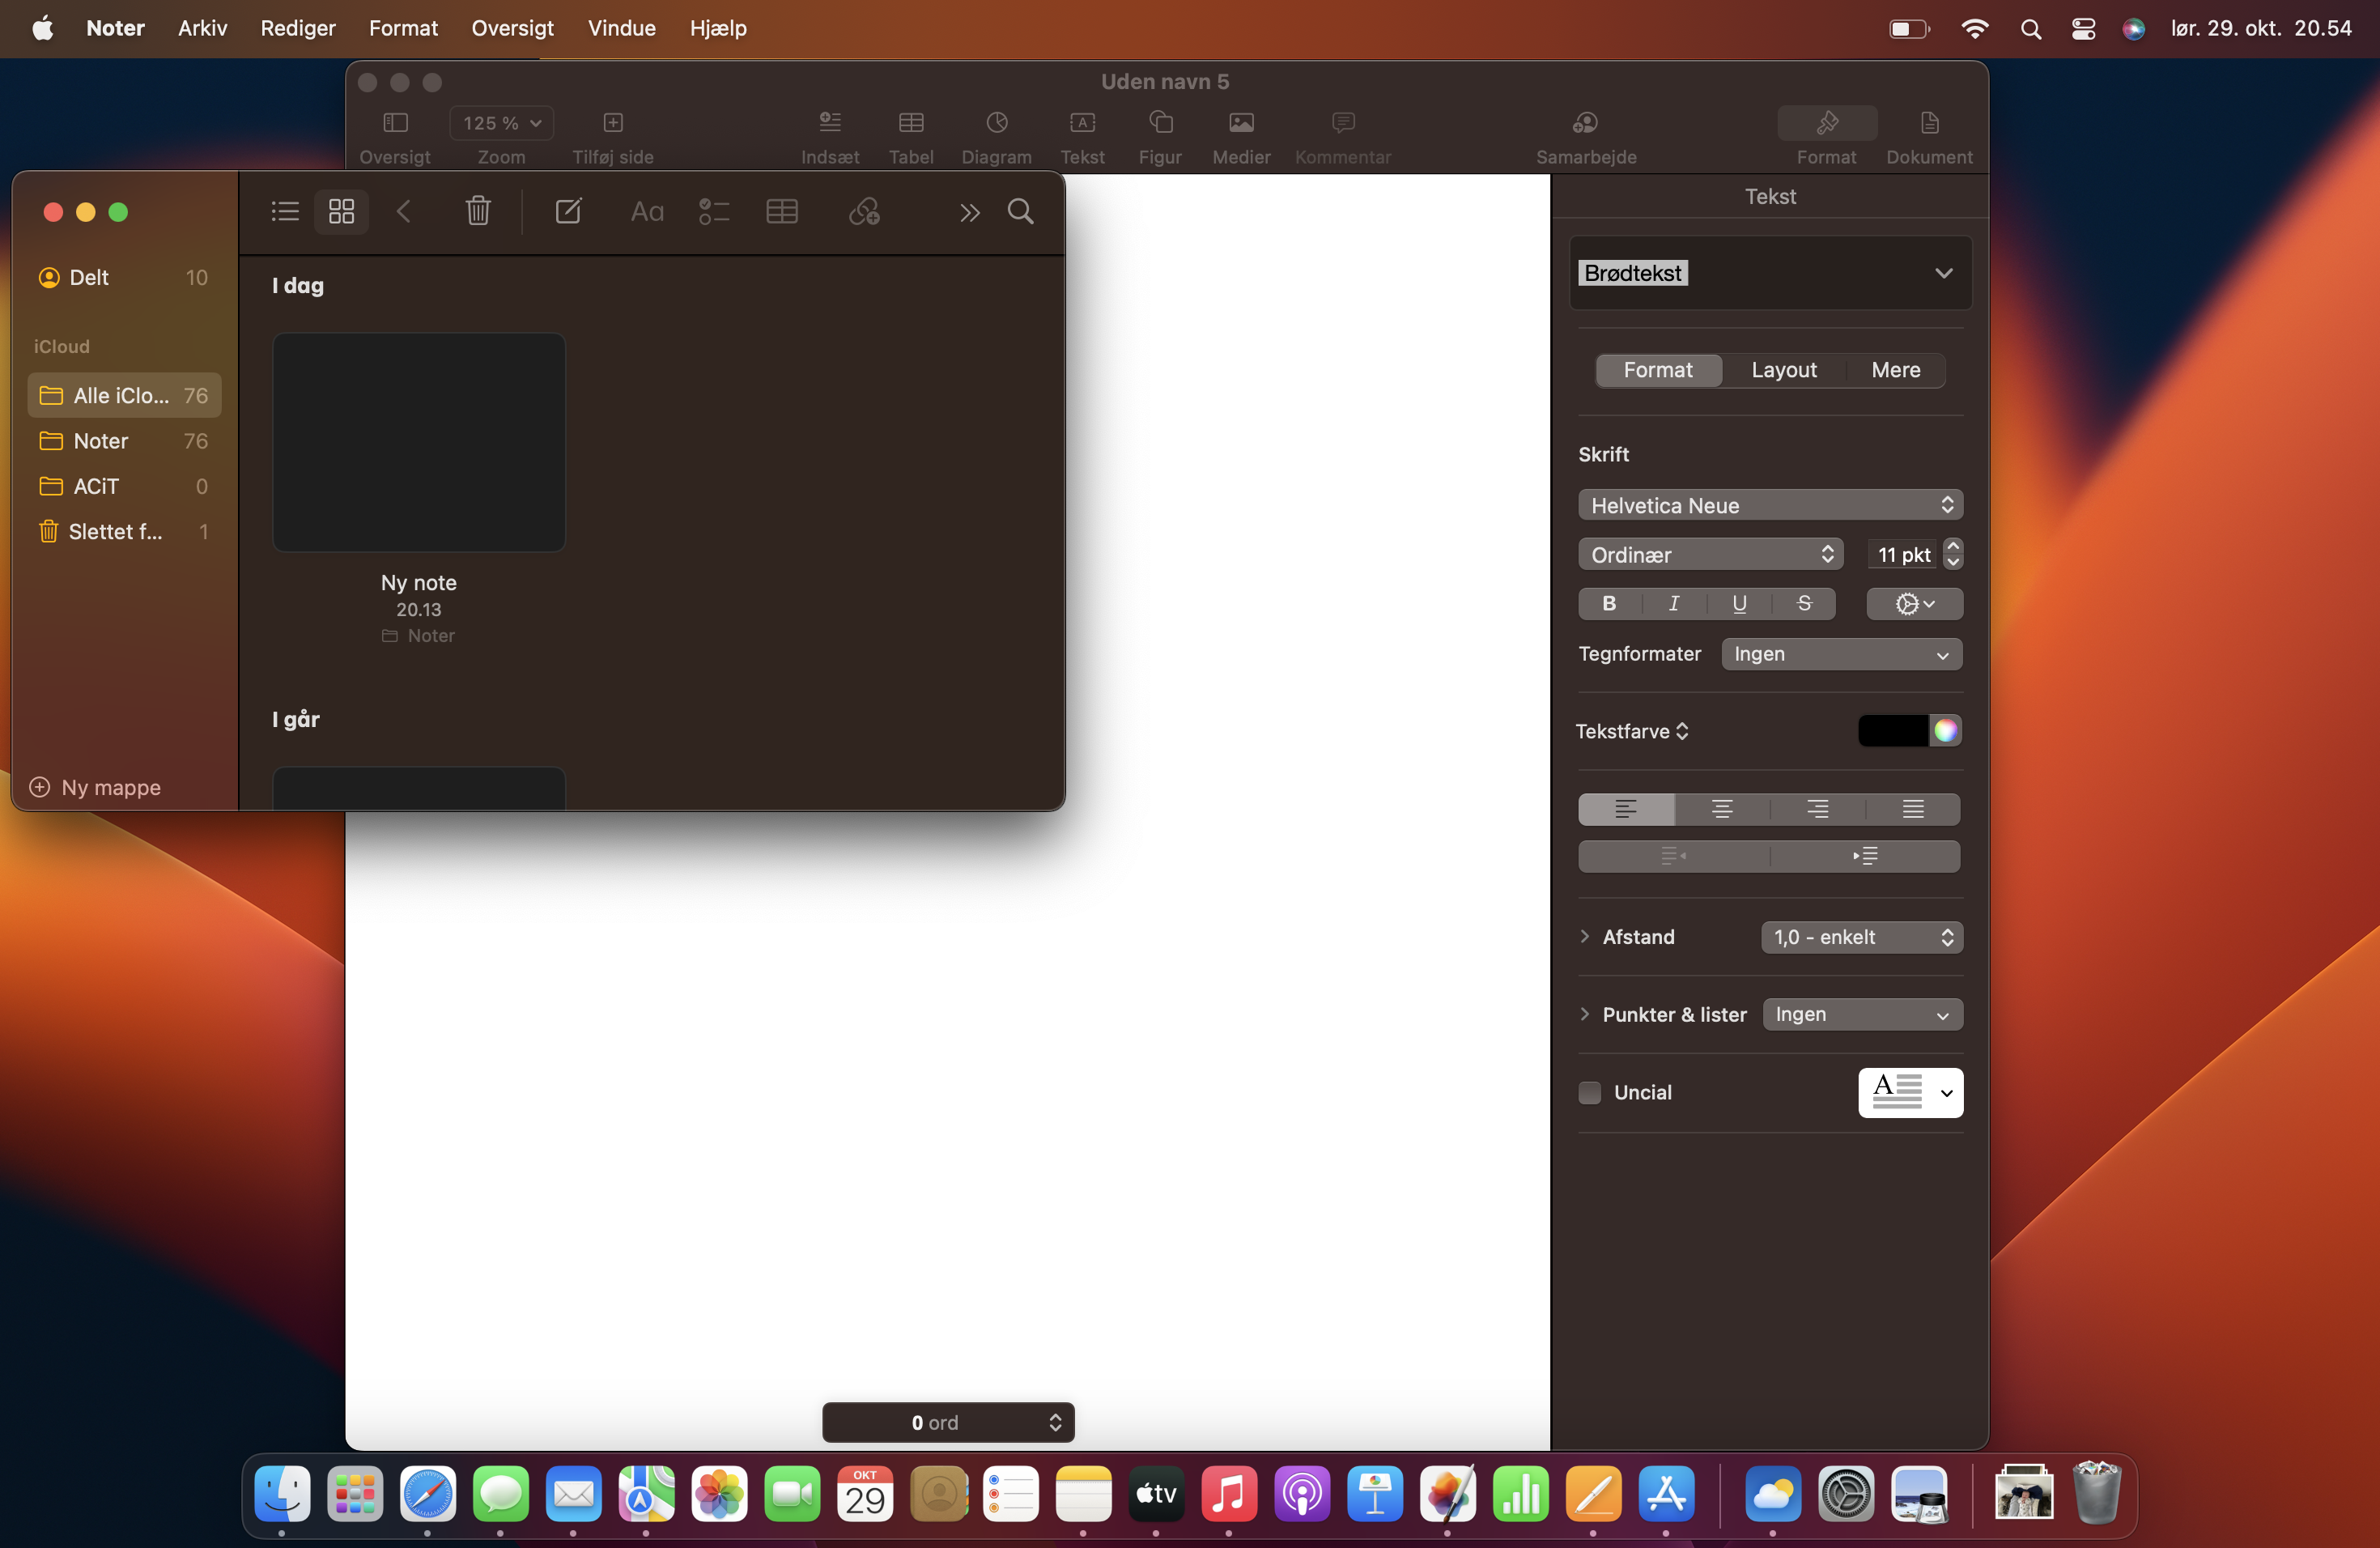The image size is (2380, 1548).
Task: Click Ny mappe button
Action: click(x=96, y=787)
